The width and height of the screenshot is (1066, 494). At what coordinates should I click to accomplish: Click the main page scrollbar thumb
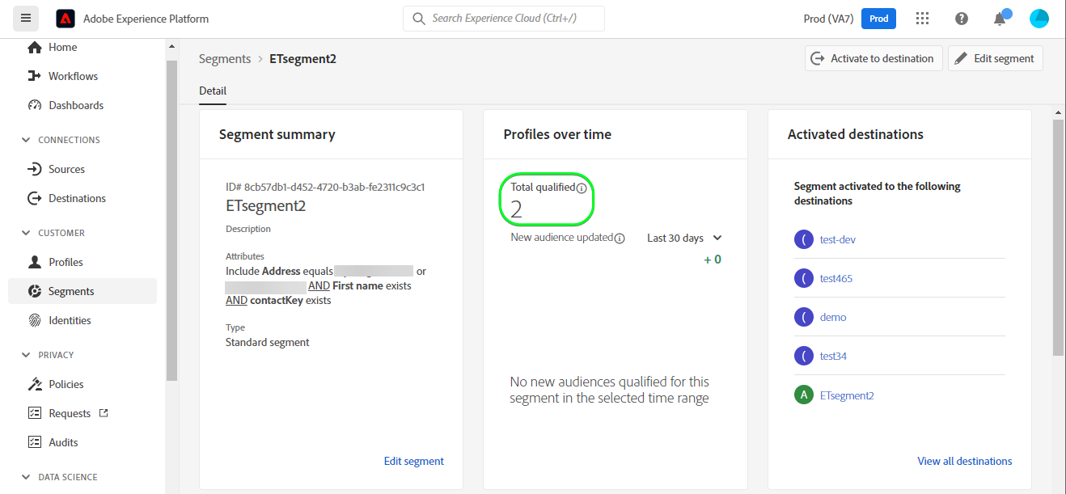tap(1058, 237)
